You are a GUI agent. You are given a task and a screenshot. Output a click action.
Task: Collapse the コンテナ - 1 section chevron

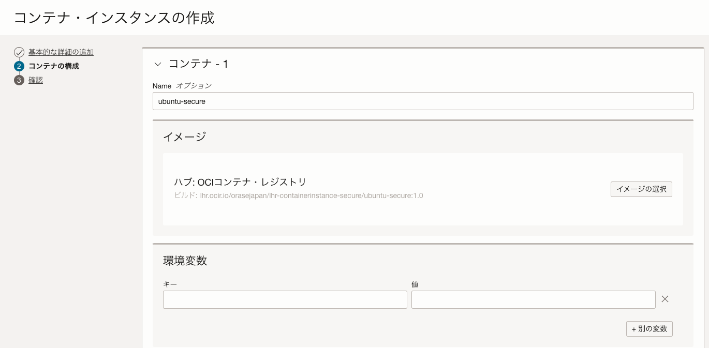(x=158, y=64)
